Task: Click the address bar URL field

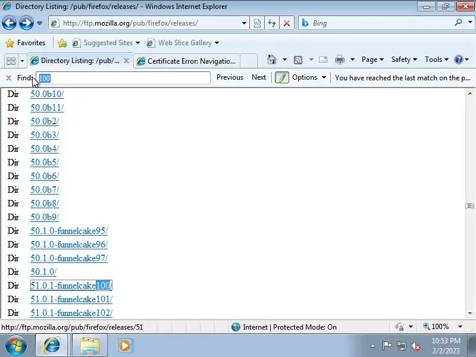Action: [148, 23]
